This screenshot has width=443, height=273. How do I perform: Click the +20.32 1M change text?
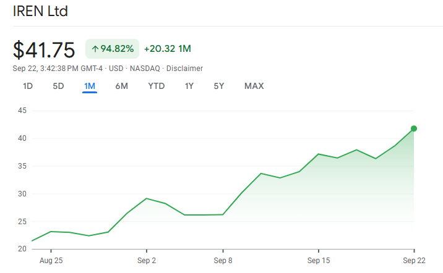tap(167, 49)
